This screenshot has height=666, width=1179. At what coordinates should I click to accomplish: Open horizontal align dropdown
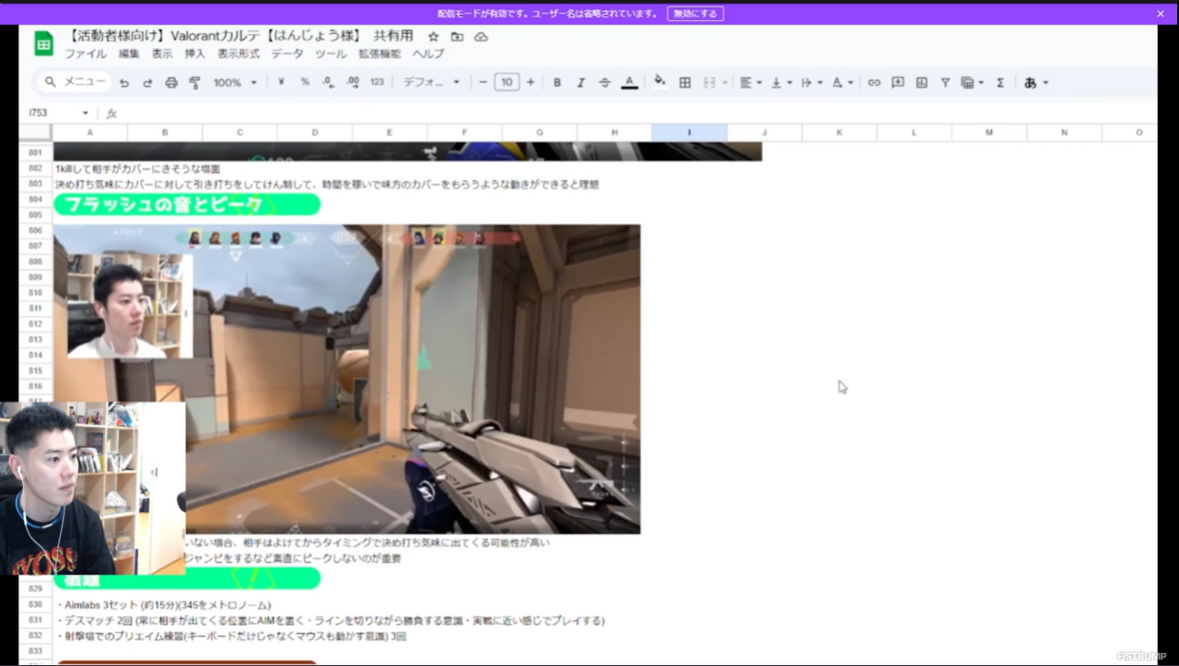[x=751, y=82]
